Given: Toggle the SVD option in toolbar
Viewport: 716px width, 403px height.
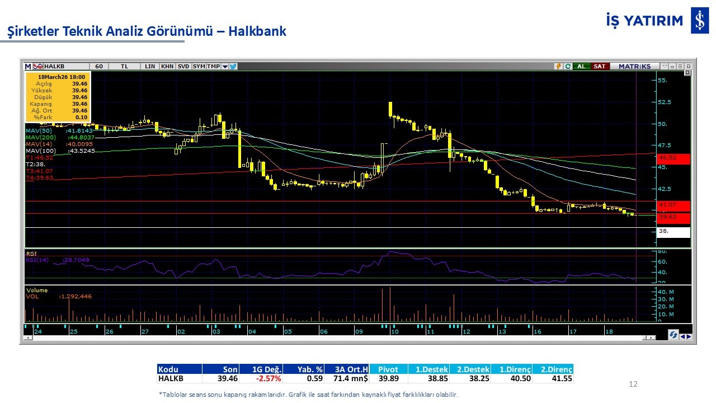Looking at the screenshot, I should pos(183,66).
